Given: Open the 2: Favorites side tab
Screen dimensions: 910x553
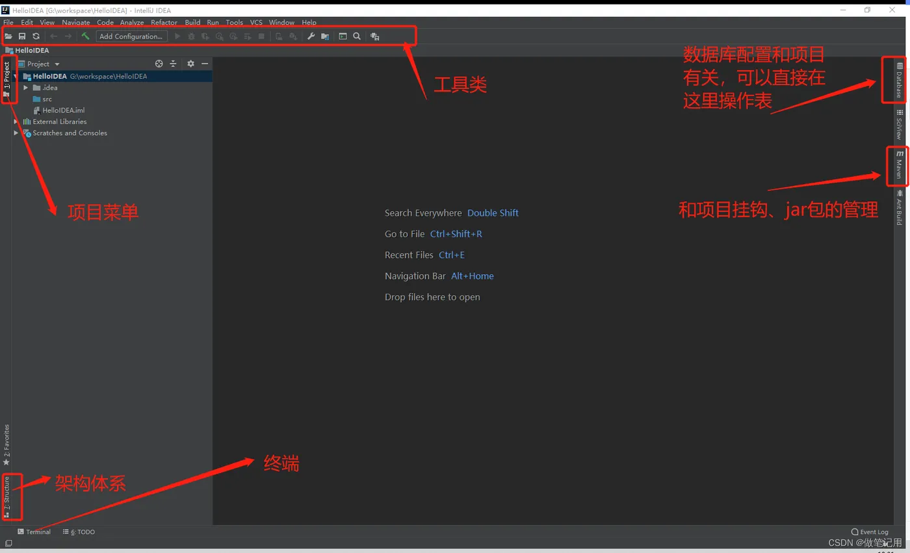Looking at the screenshot, I should pos(6,444).
